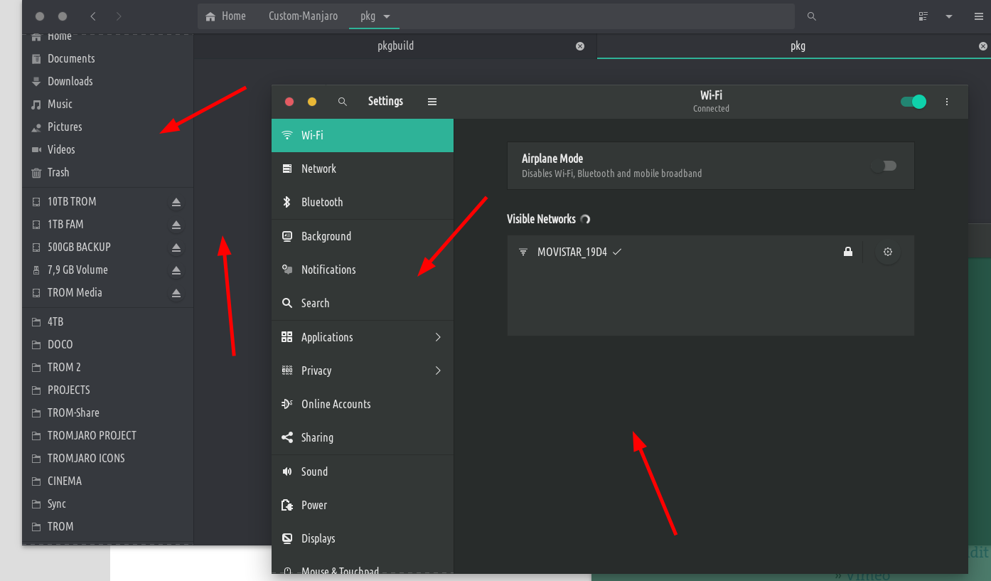Turn off Wi-Fi with the header switch
The height and width of the screenshot is (581, 991).
[912, 101]
